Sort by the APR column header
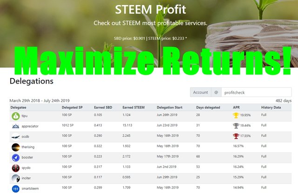This screenshot has width=298, height=194. (x=236, y=107)
